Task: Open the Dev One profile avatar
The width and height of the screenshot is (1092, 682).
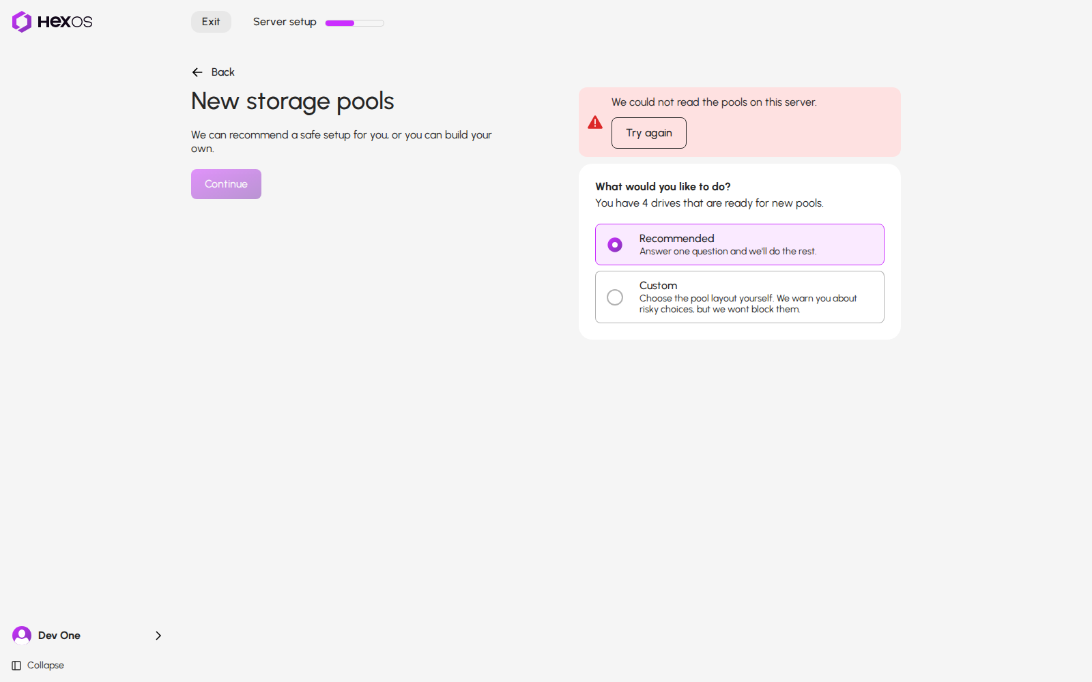Action: 22,636
